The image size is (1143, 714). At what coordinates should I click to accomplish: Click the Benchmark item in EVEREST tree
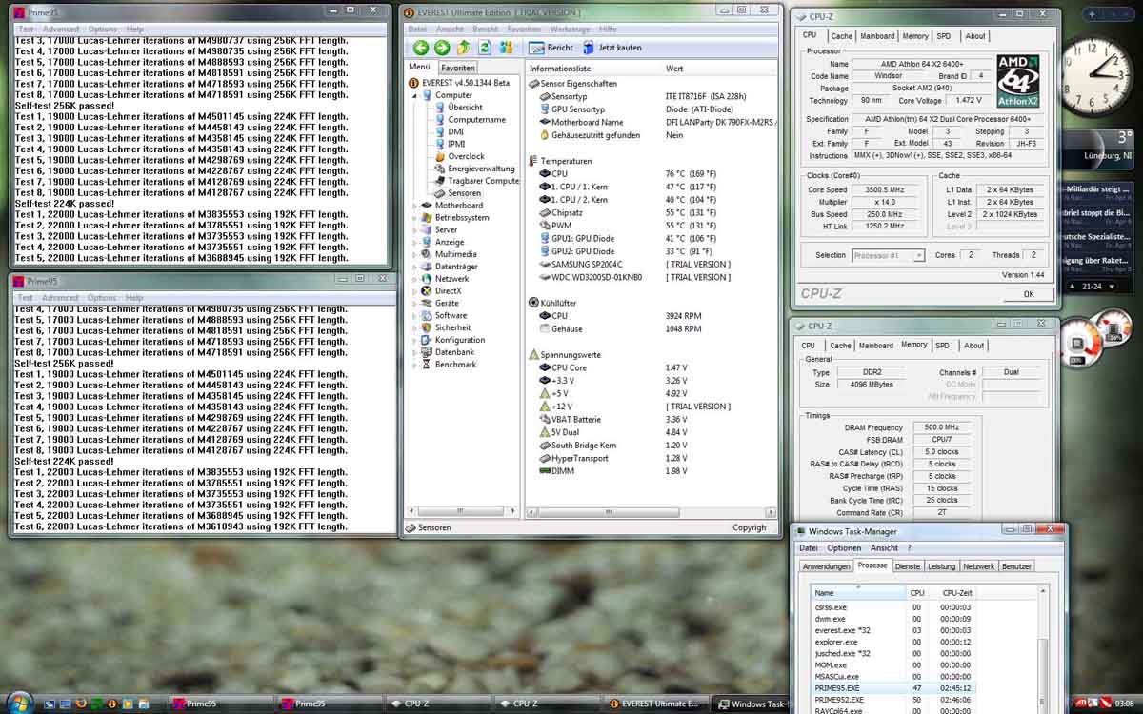pos(455,365)
